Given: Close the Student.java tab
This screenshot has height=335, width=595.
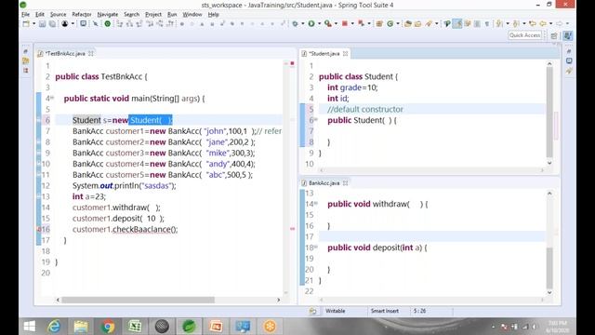Looking at the screenshot, I should click(345, 54).
